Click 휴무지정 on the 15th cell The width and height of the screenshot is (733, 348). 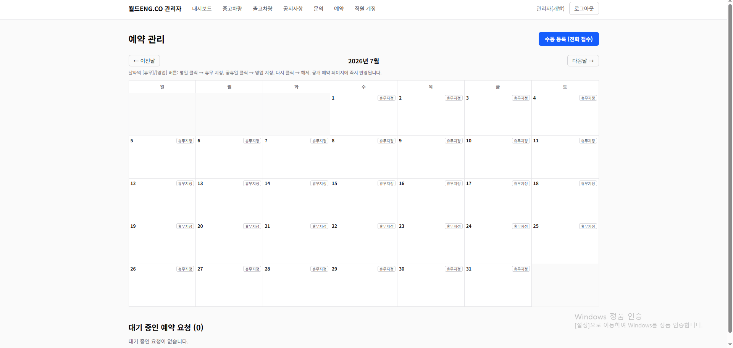pos(386,184)
